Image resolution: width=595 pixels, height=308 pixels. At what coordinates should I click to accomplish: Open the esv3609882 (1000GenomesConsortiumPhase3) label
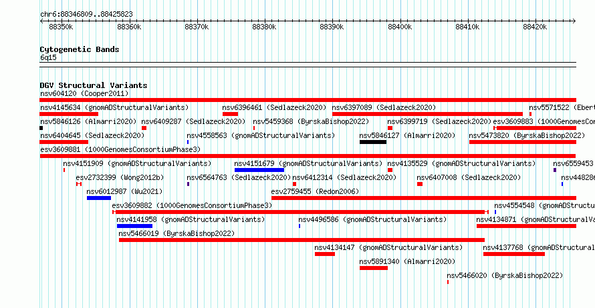[192, 205]
